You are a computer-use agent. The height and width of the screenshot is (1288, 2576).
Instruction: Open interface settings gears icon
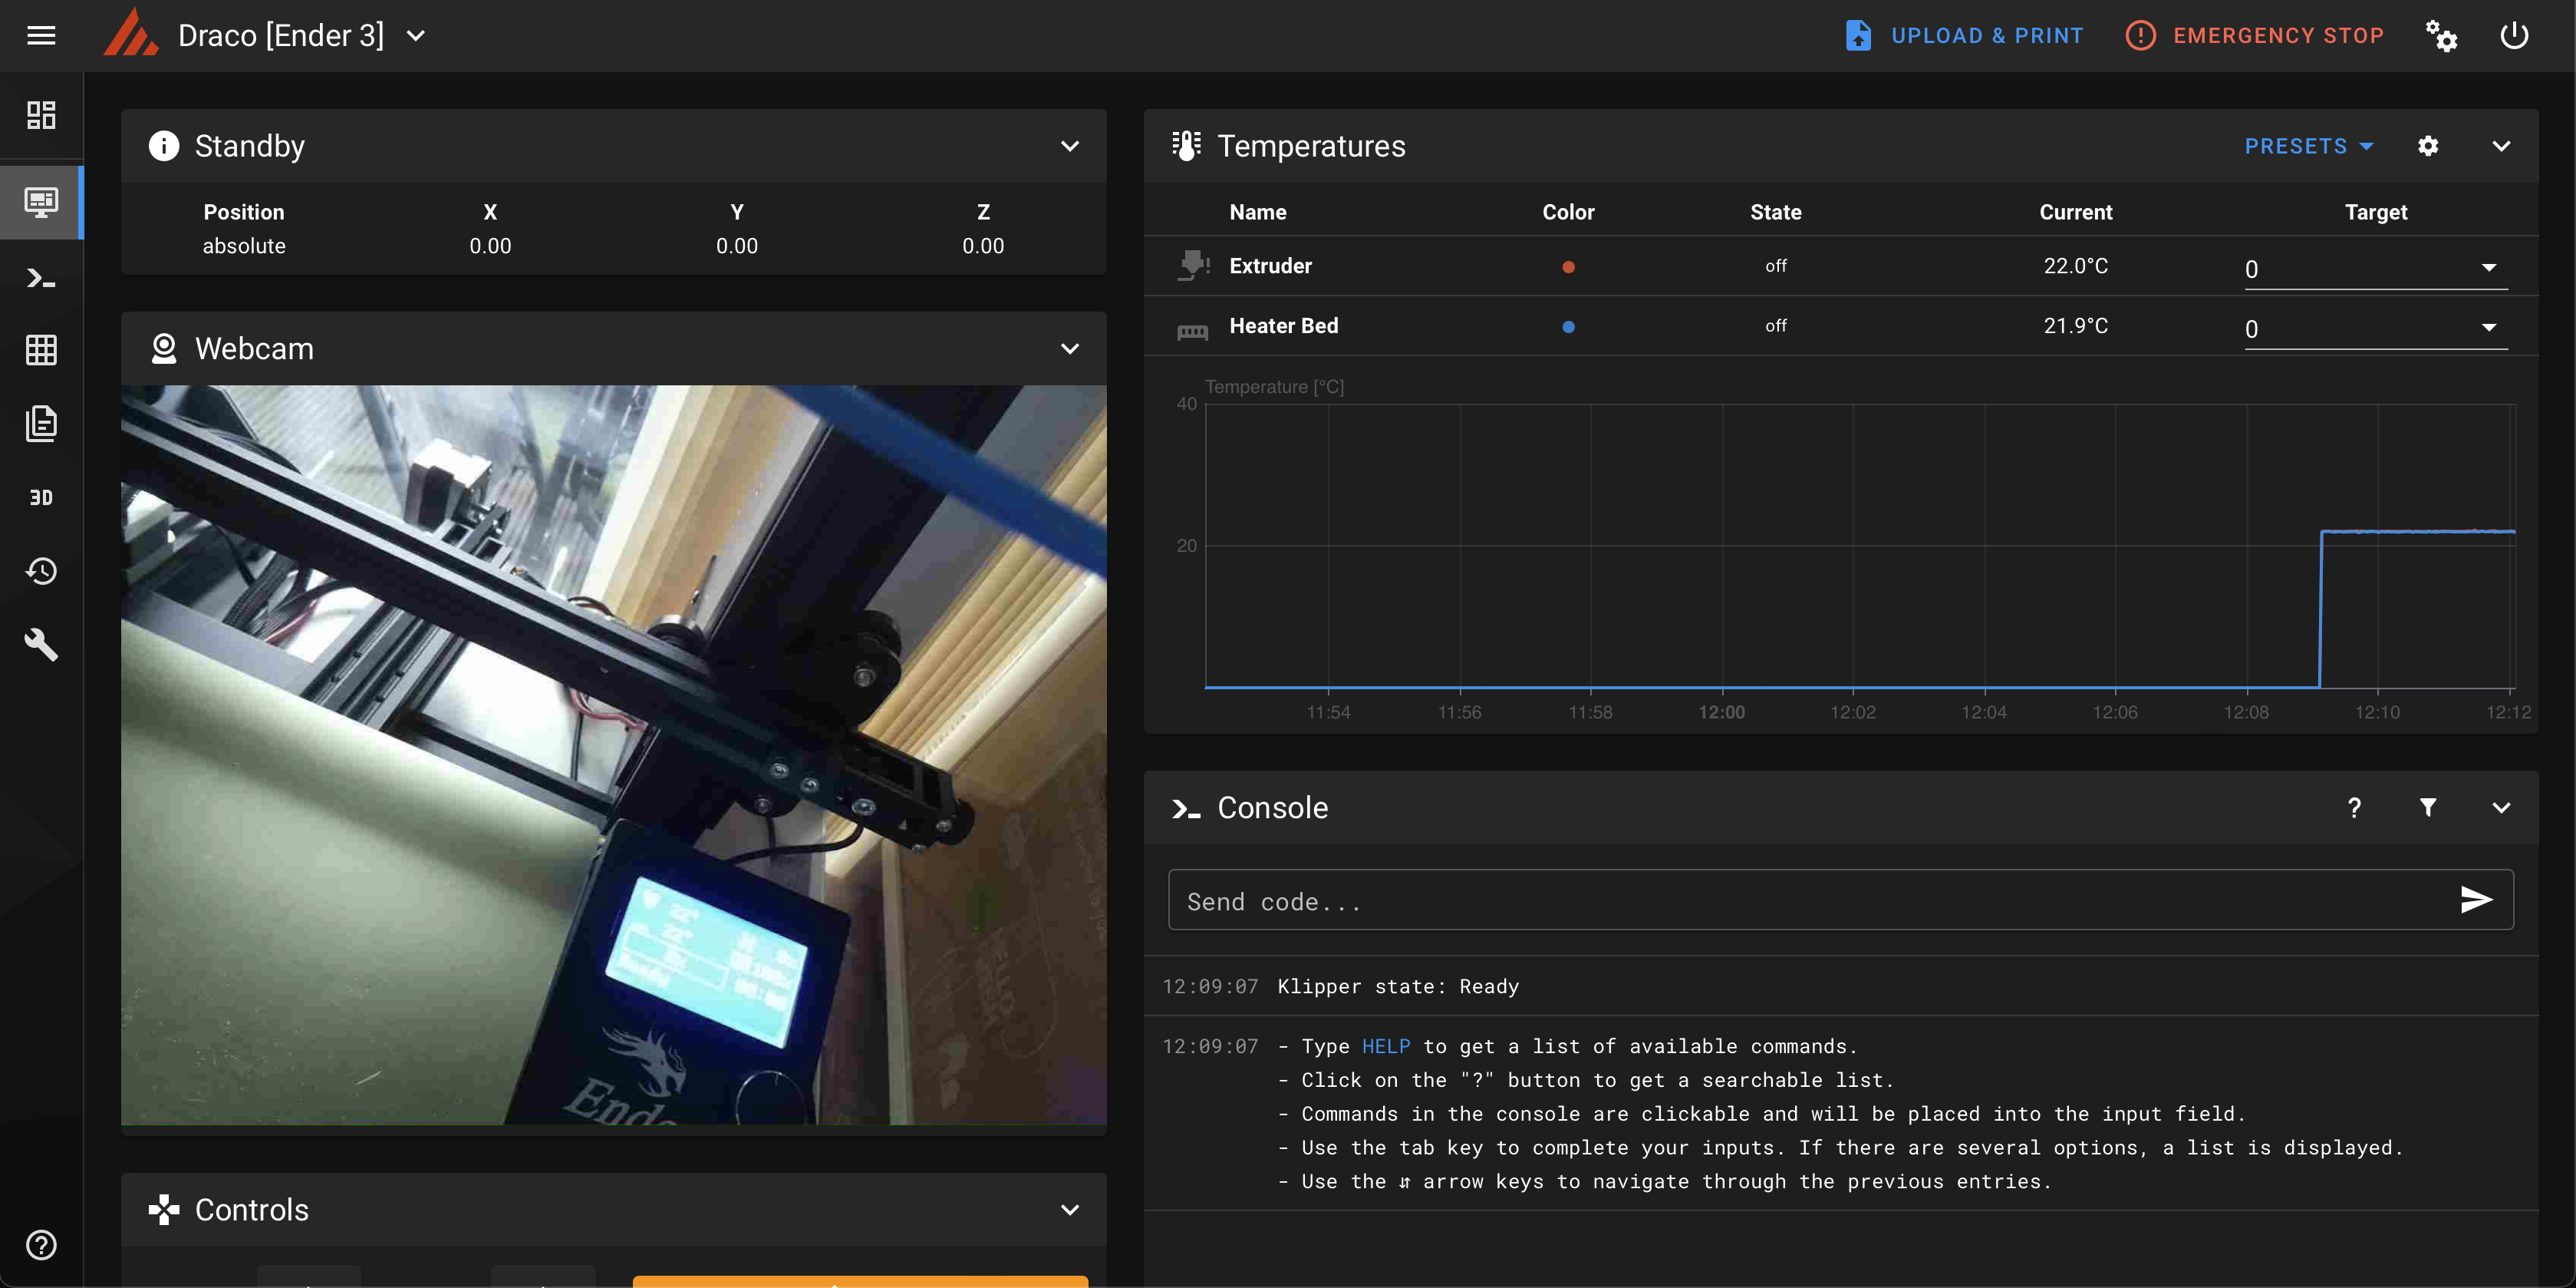click(x=2441, y=36)
